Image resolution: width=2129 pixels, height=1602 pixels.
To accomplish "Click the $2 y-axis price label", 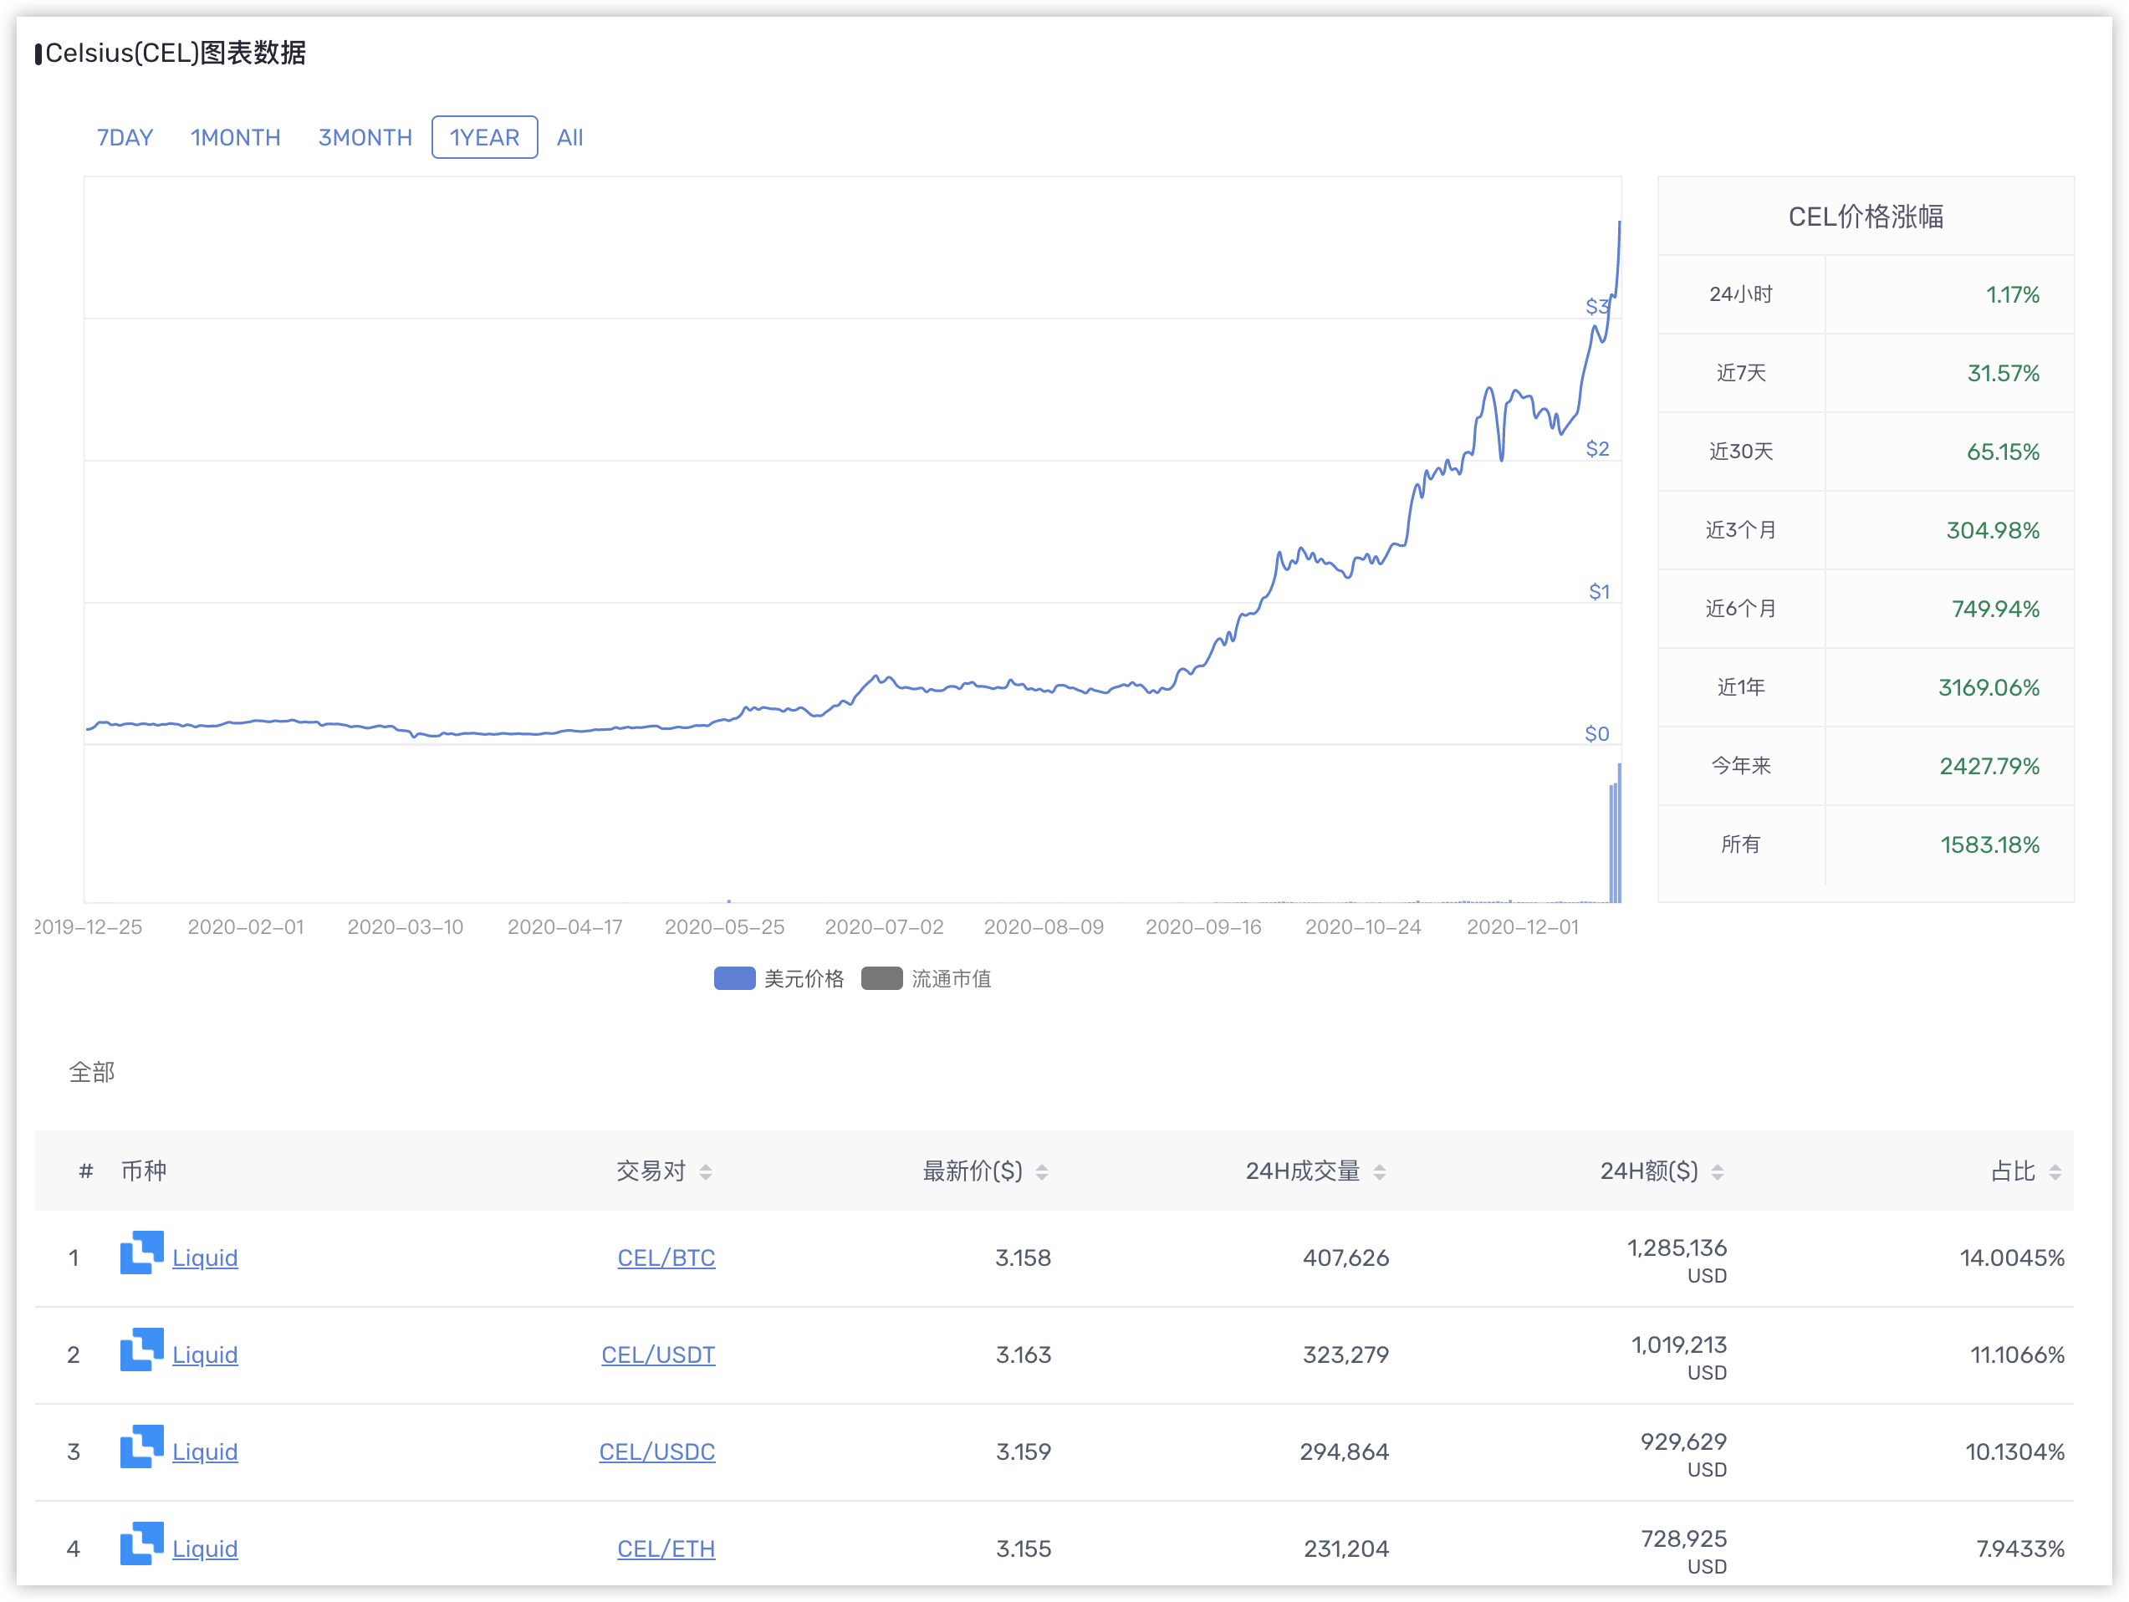I will pyautogui.click(x=1598, y=449).
